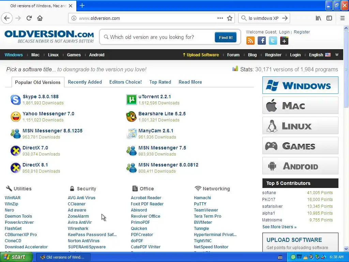Switch to Editors Choice tab
Viewport: 349px width, 262px height.
click(x=125, y=82)
